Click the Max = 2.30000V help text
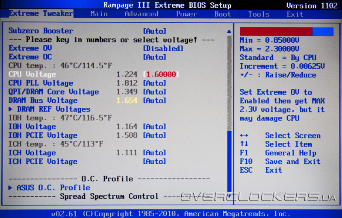 click(270, 49)
